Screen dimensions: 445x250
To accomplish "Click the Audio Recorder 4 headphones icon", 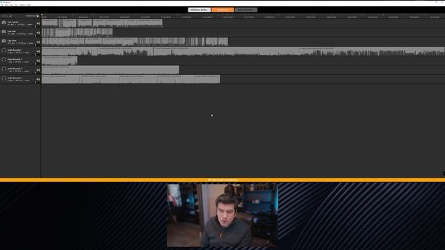I will point(3,78).
